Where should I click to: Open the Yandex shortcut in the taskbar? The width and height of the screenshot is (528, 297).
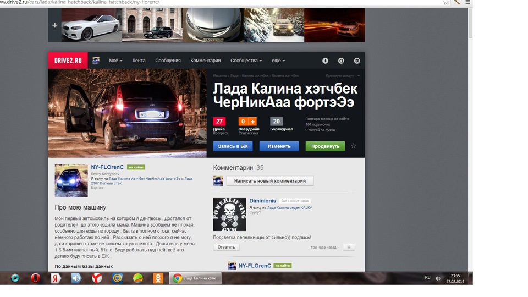(x=56, y=278)
